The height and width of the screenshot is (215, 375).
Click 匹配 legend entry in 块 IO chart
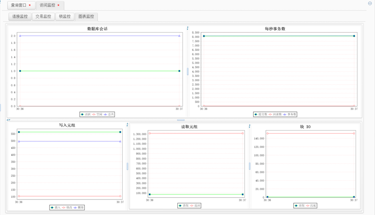point(311,206)
